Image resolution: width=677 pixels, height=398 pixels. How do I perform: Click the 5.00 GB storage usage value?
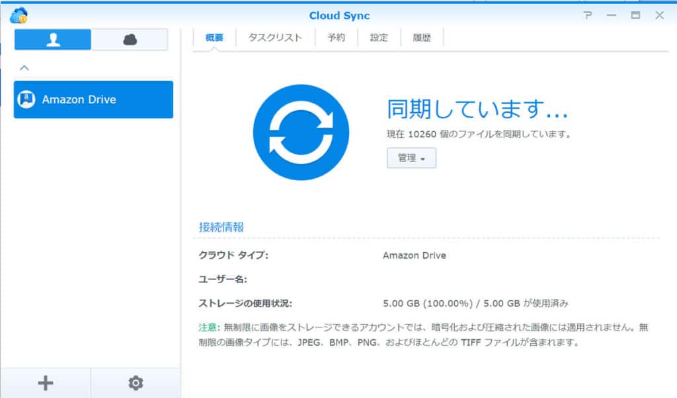(475, 304)
